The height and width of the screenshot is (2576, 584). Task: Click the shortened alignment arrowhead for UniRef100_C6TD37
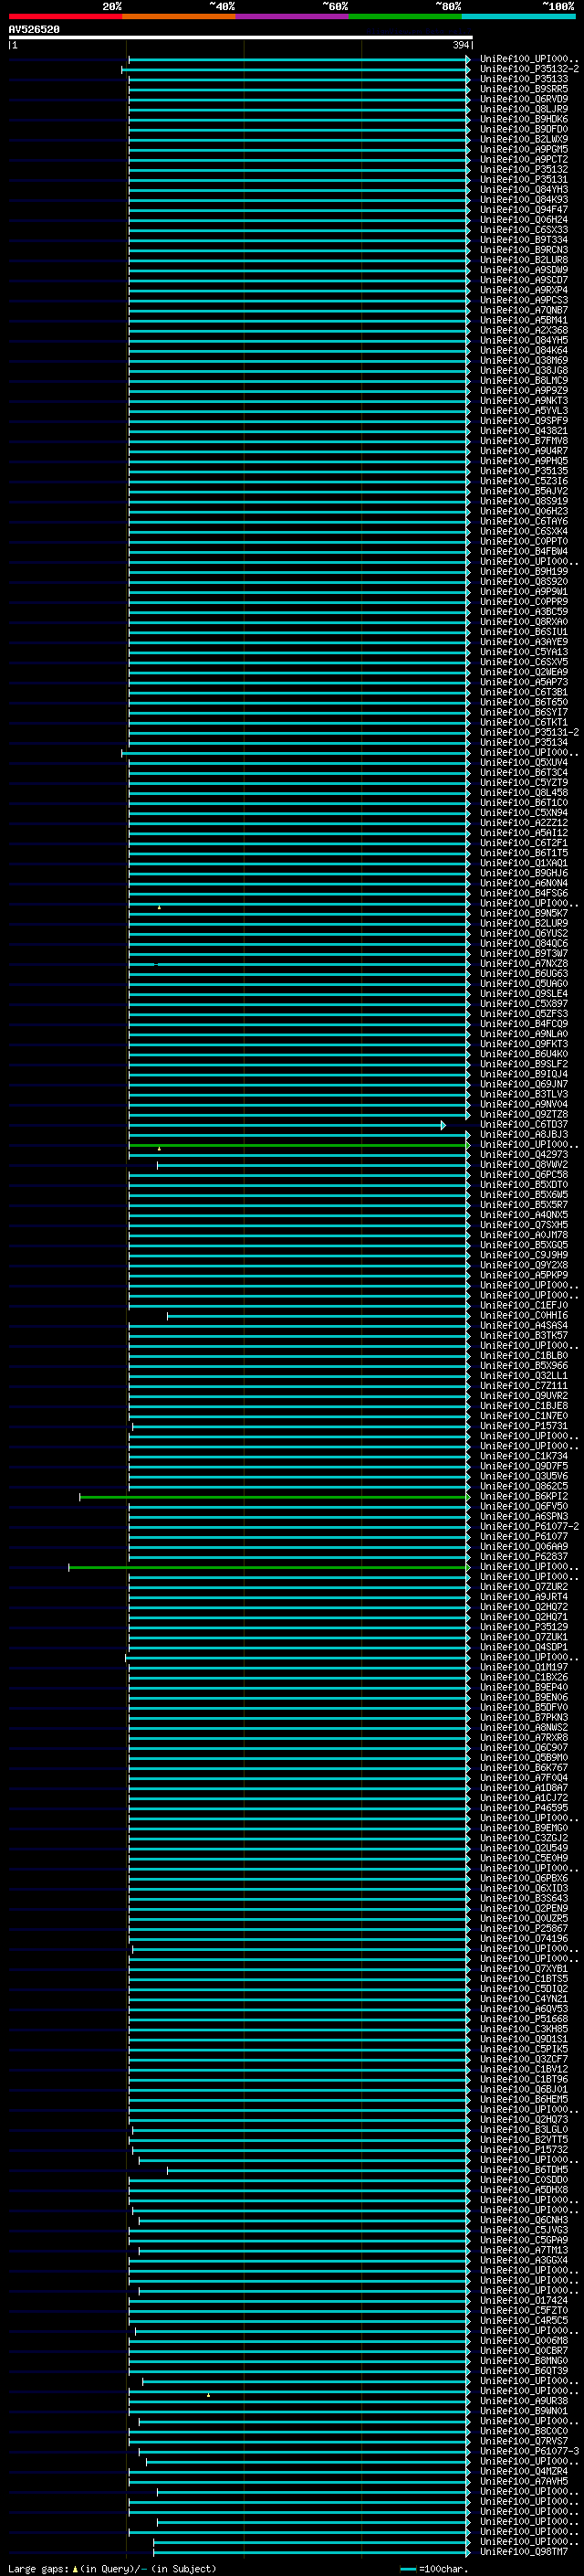443,1125
